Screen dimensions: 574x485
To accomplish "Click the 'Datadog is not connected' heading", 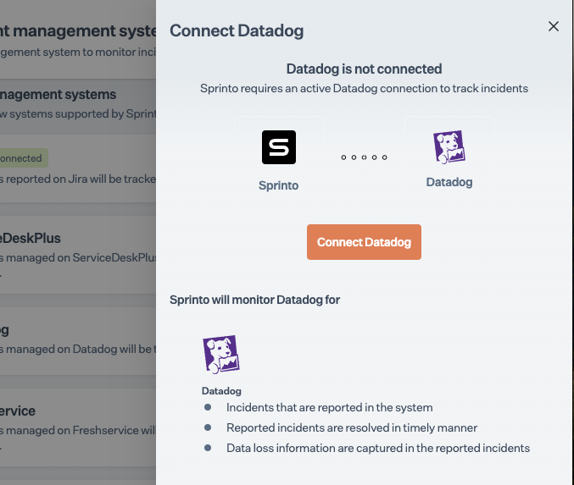I will pos(364,69).
